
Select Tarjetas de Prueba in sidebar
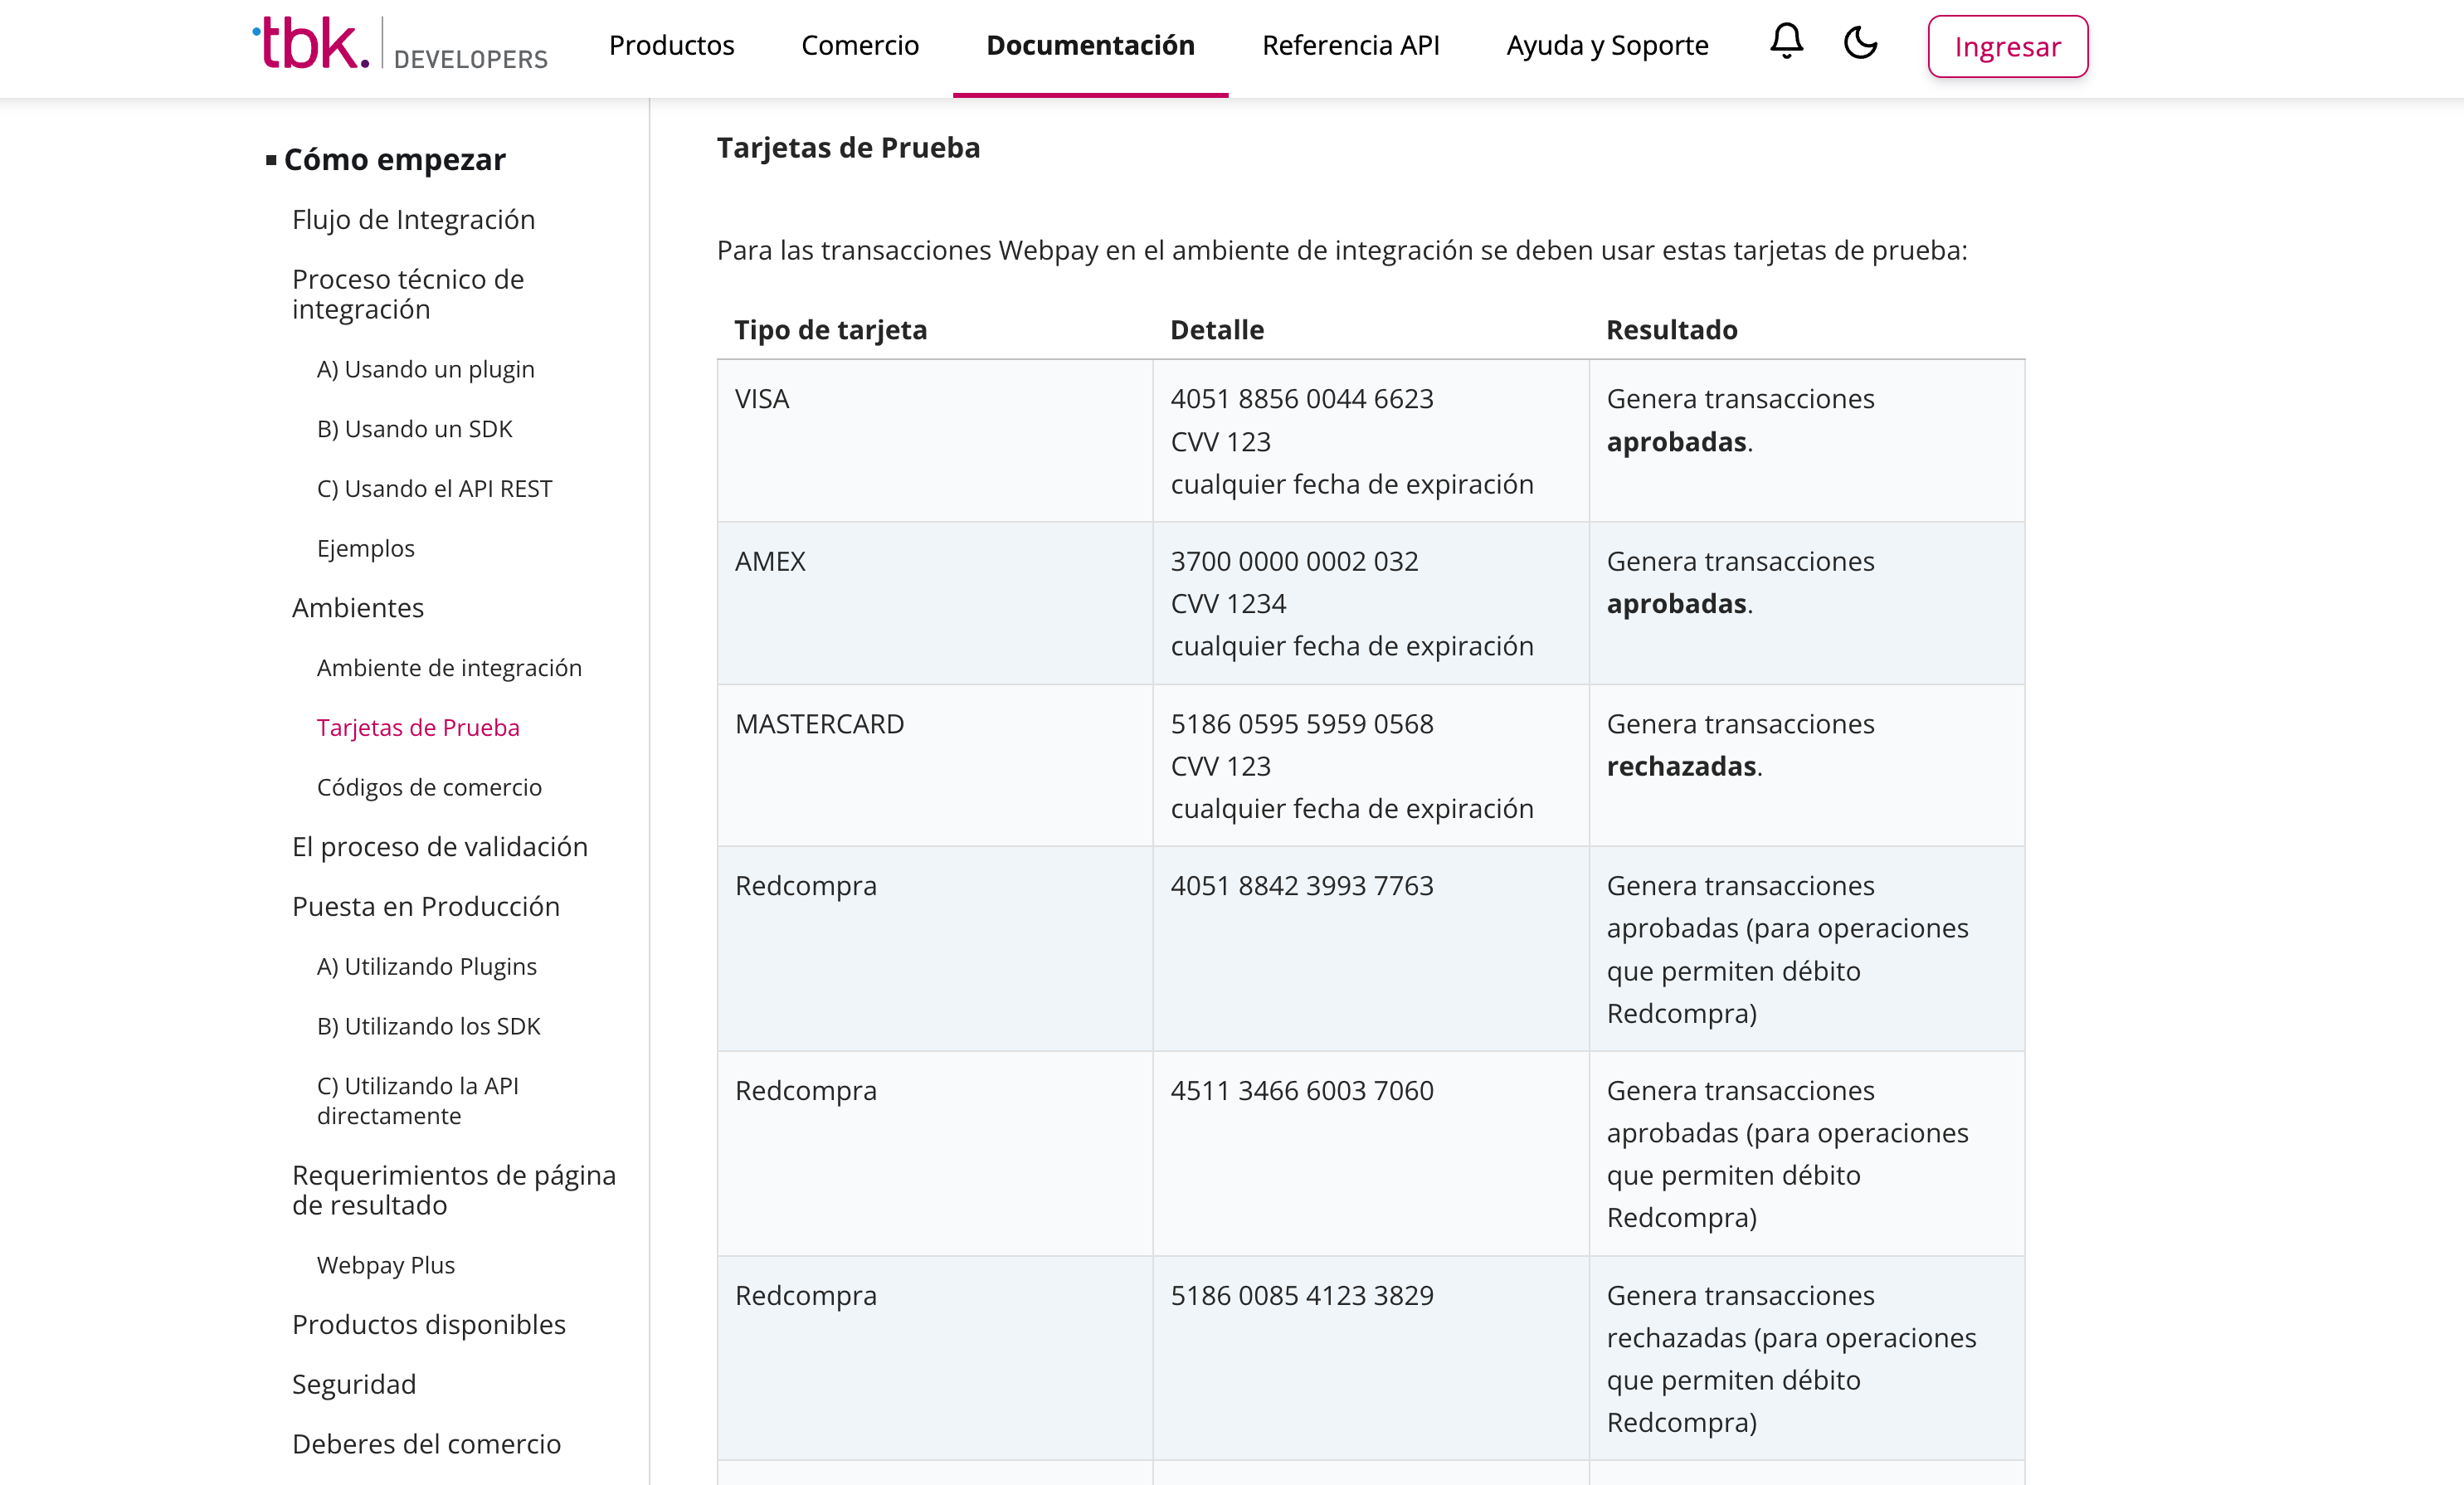click(x=418, y=728)
